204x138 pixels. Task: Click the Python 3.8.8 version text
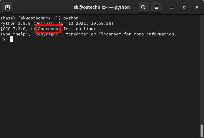(15, 24)
